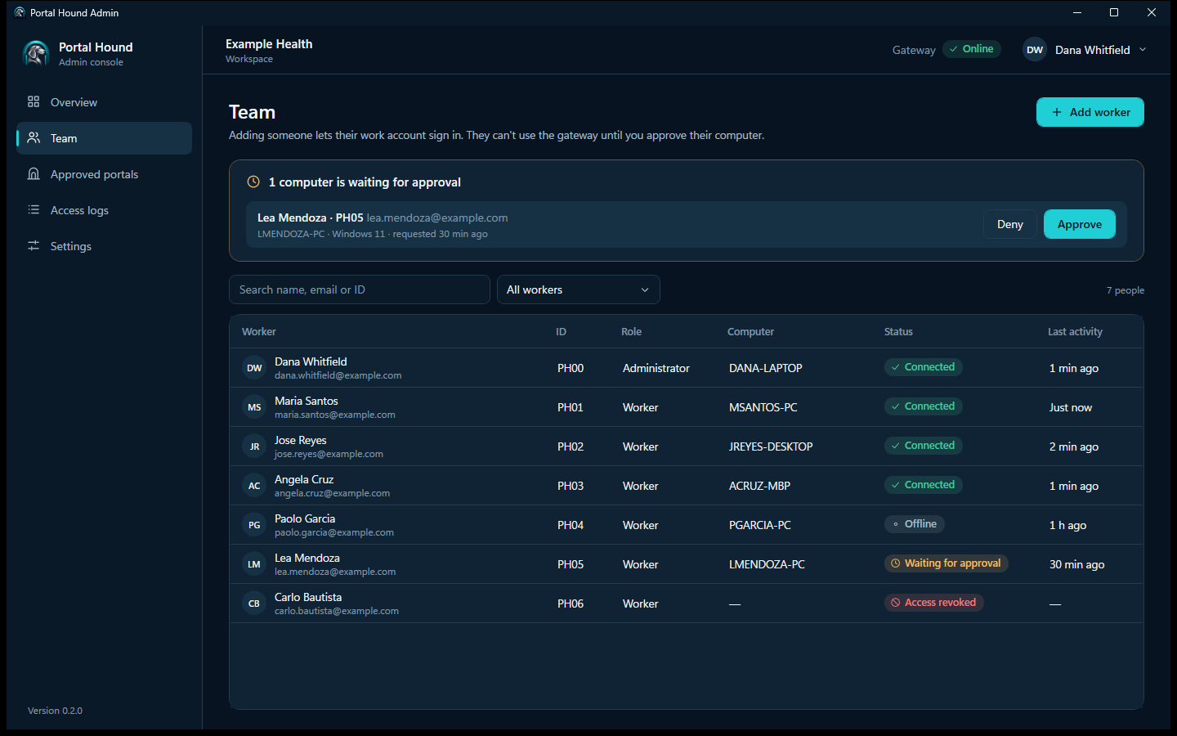Click the plus icon on Add worker

1057,112
